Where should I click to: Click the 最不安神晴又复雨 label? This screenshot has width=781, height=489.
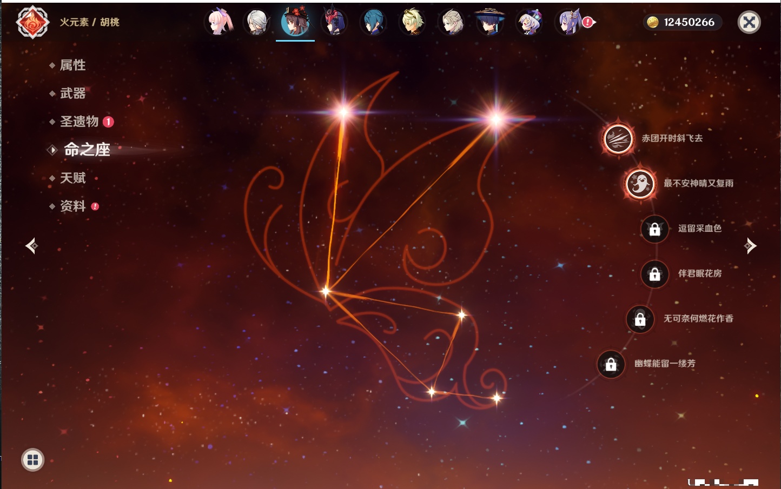698,183
